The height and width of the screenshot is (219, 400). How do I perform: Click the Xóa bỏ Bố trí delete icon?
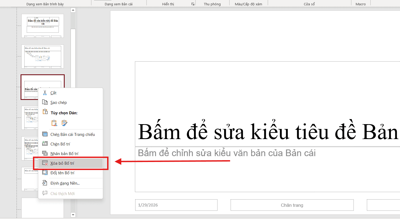tap(45, 163)
